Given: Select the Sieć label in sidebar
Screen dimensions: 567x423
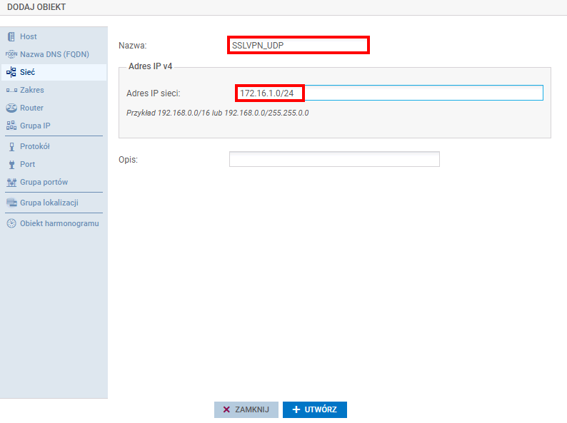Looking at the screenshot, I should [27, 72].
